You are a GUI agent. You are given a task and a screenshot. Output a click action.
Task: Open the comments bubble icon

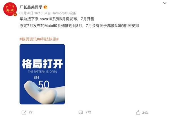[81, 113]
